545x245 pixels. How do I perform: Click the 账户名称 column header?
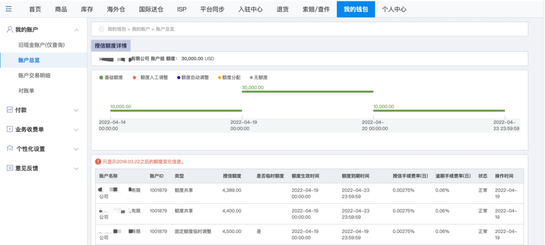coord(108,176)
